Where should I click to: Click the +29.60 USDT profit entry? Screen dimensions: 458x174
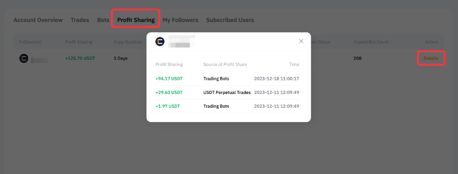click(169, 93)
